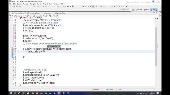Click the New file toolbar icon
This screenshot has height=95, width=170.
click(x=10, y=6)
